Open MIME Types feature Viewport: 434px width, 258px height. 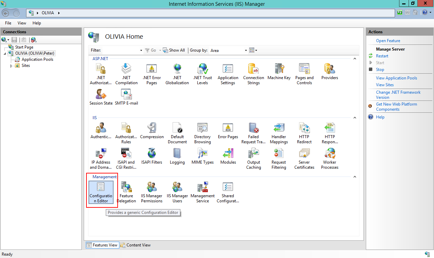click(202, 156)
